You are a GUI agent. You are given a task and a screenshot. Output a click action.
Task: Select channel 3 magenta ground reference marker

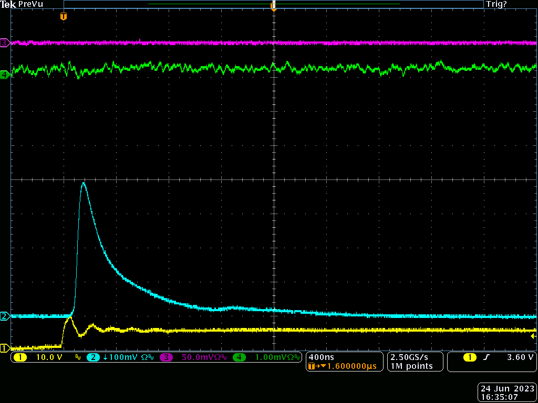pyautogui.click(x=5, y=43)
